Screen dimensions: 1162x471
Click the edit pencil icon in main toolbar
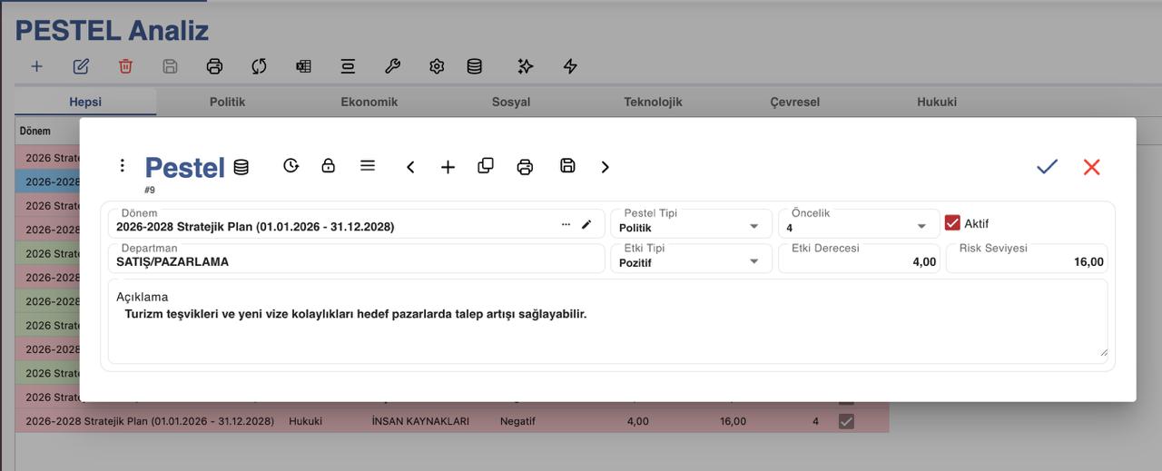coord(81,66)
